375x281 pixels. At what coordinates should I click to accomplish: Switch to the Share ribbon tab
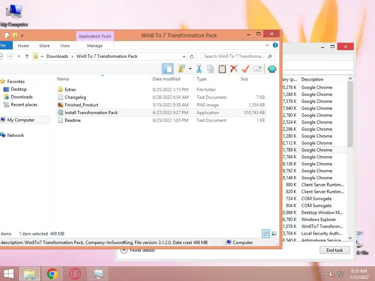pyautogui.click(x=44, y=46)
